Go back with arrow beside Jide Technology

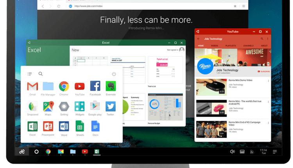[x=198, y=39]
